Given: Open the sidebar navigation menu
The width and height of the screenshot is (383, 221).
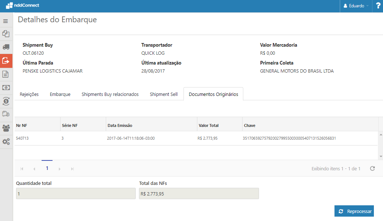Looking at the screenshot, I should pyautogui.click(x=5, y=21).
